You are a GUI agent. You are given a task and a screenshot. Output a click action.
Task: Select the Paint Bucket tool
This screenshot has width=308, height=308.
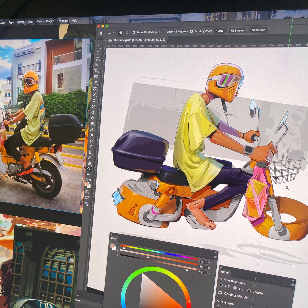coord(92,118)
